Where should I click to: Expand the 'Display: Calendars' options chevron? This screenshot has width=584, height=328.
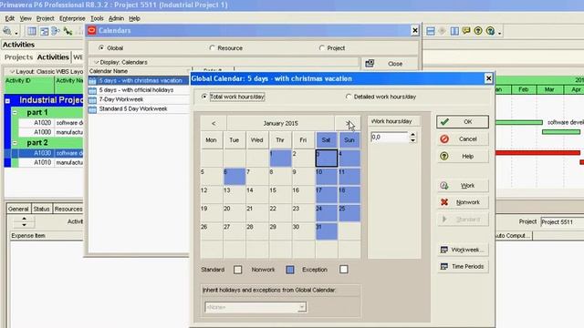[96, 62]
